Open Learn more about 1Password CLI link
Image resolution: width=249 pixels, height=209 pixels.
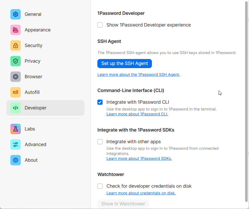137,114
